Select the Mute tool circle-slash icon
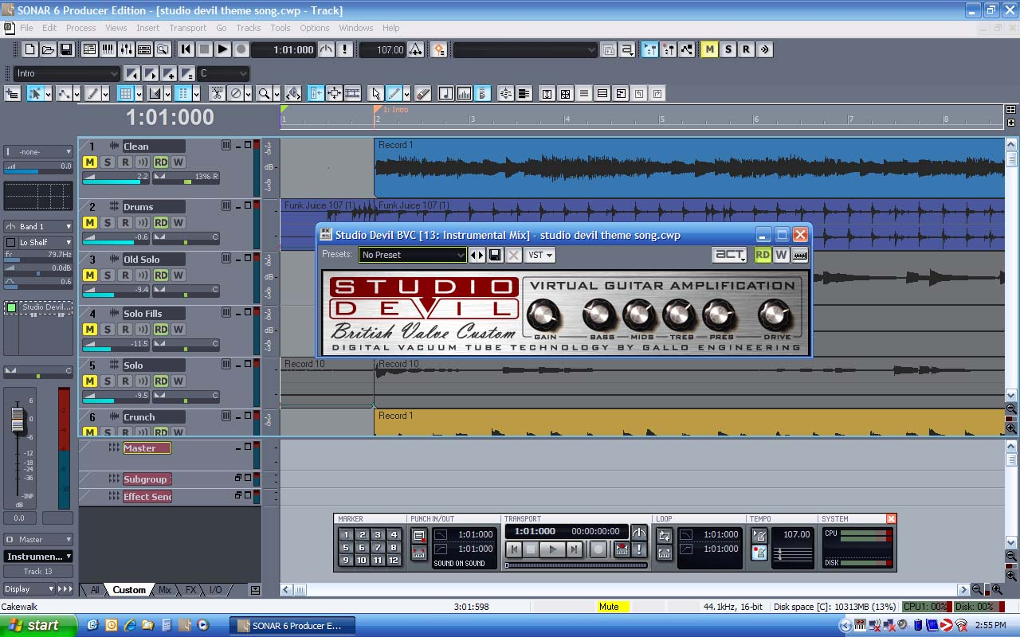Screen dimensions: 1020x637 pyautogui.click(x=236, y=94)
